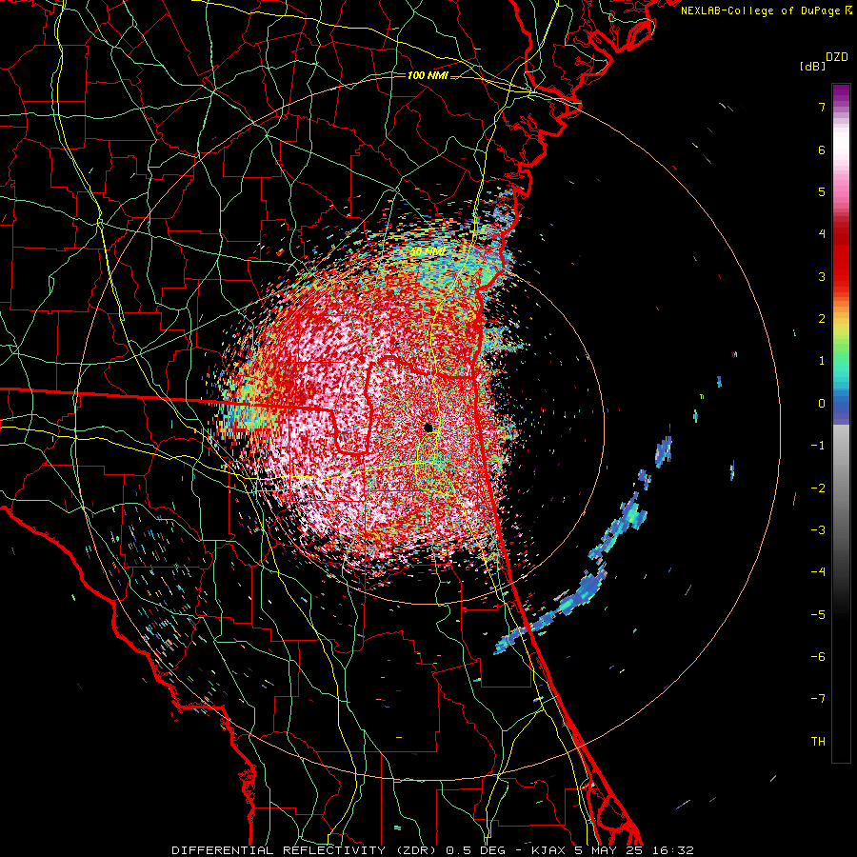
Task: Click the DZD product label above legend
Action: pyautogui.click(x=837, y=57)
